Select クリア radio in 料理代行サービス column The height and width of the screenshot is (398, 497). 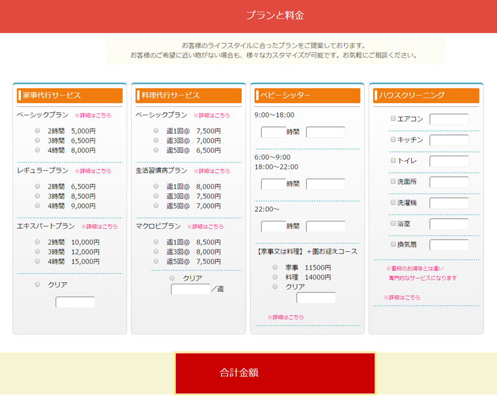click(x=172, y=278)
